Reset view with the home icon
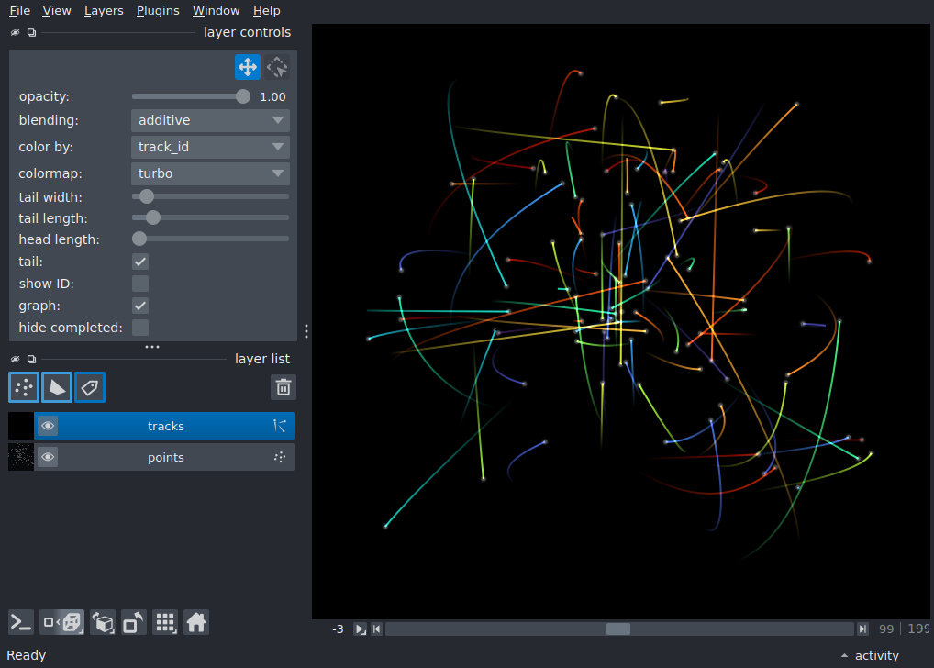The height and width of the screenshot is (668, 934). 196,623
